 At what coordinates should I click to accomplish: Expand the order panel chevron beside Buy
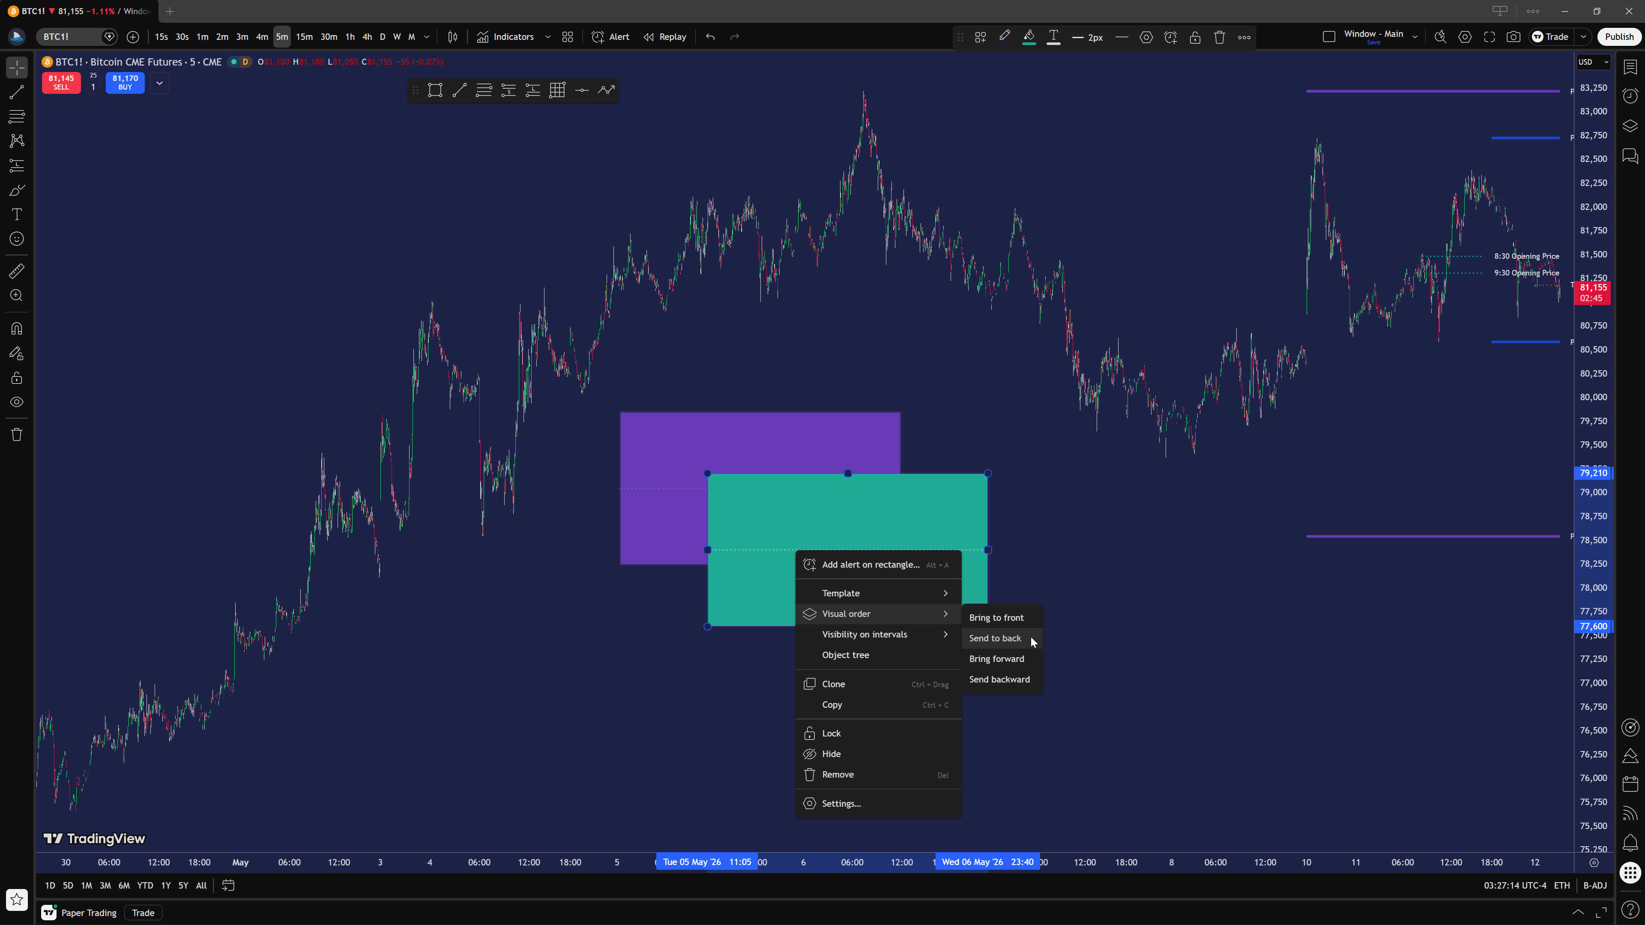[160, 83]
